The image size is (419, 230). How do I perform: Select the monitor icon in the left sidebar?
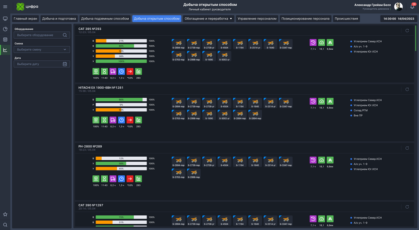click(x=5, y=19)
